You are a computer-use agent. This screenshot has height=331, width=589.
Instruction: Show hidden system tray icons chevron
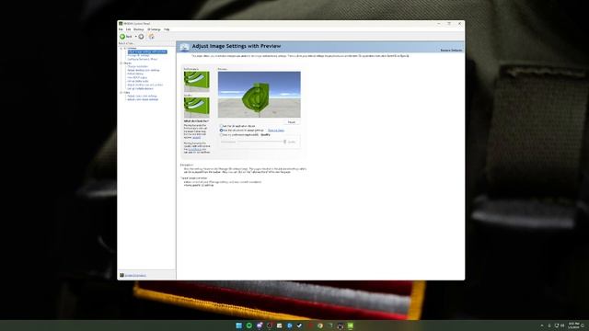coord(542,325)
